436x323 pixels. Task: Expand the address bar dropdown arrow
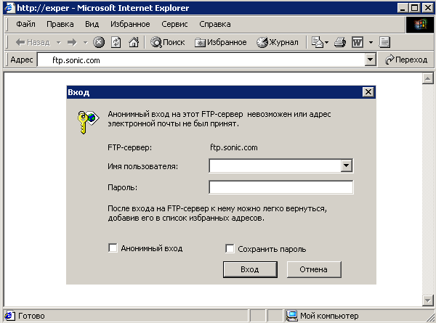tap(370, 60)
